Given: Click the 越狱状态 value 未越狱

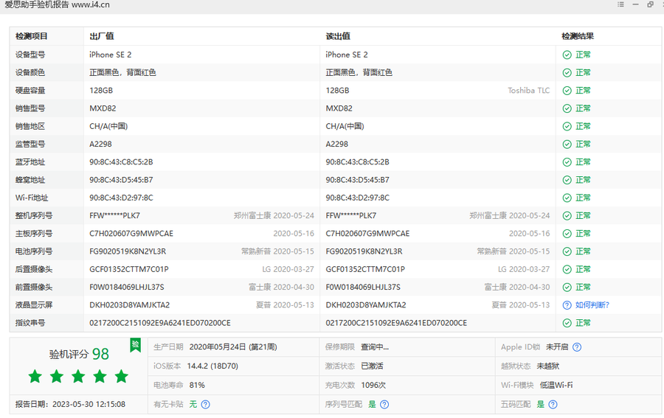Looking at the screenshot, I should click(x=548, y=366).
